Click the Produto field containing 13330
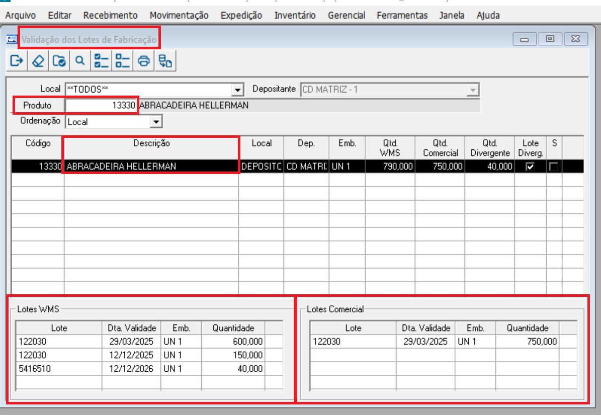 [101, 105]
